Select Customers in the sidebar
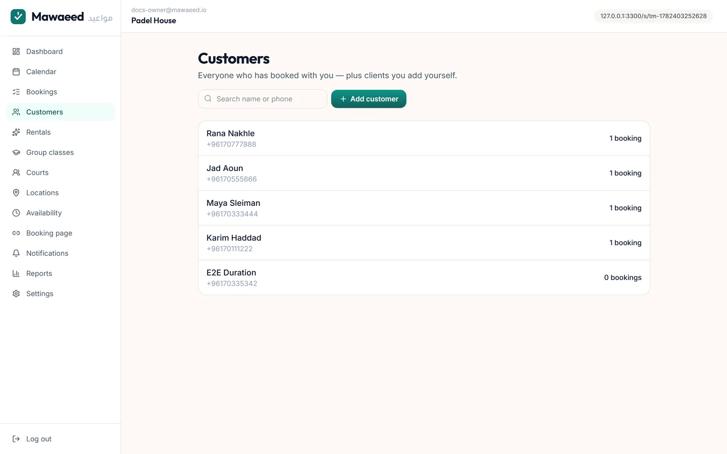The image size is (727, 454). point(61,112)
